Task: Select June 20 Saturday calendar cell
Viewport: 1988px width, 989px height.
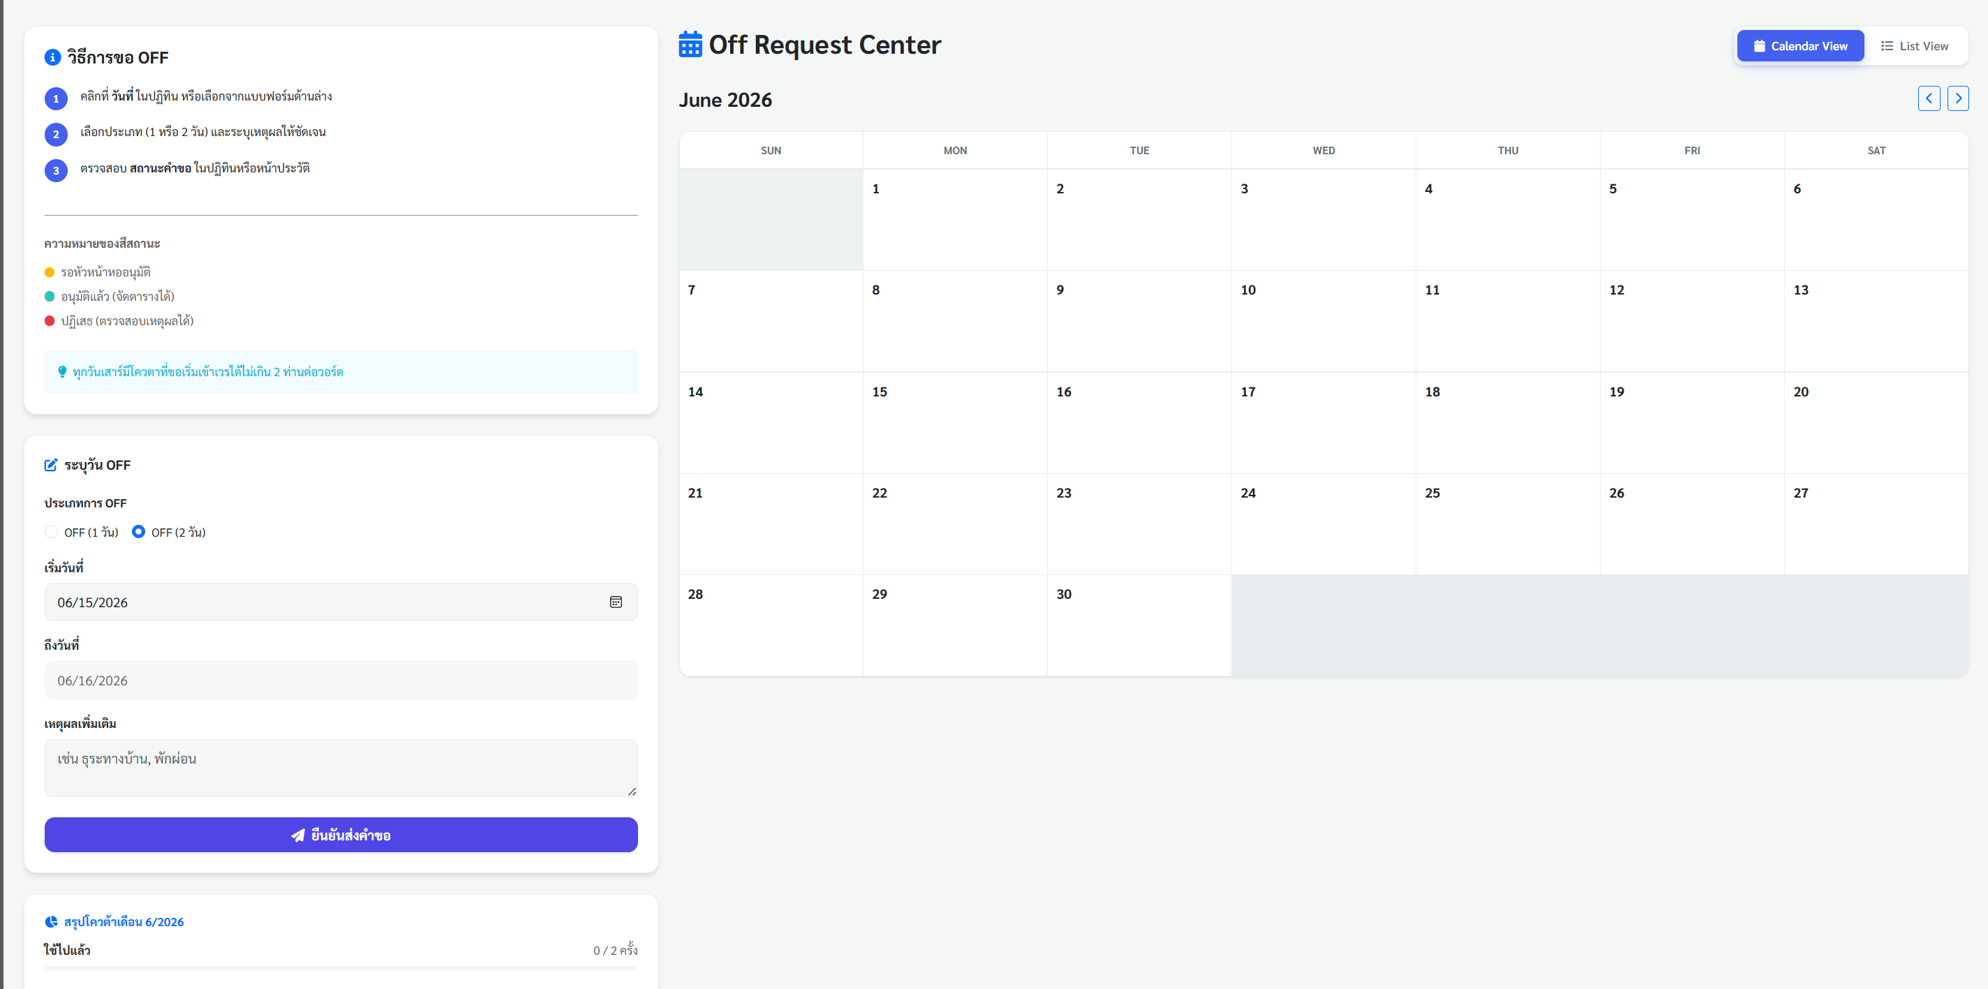Action: (x=1876, y=423)
